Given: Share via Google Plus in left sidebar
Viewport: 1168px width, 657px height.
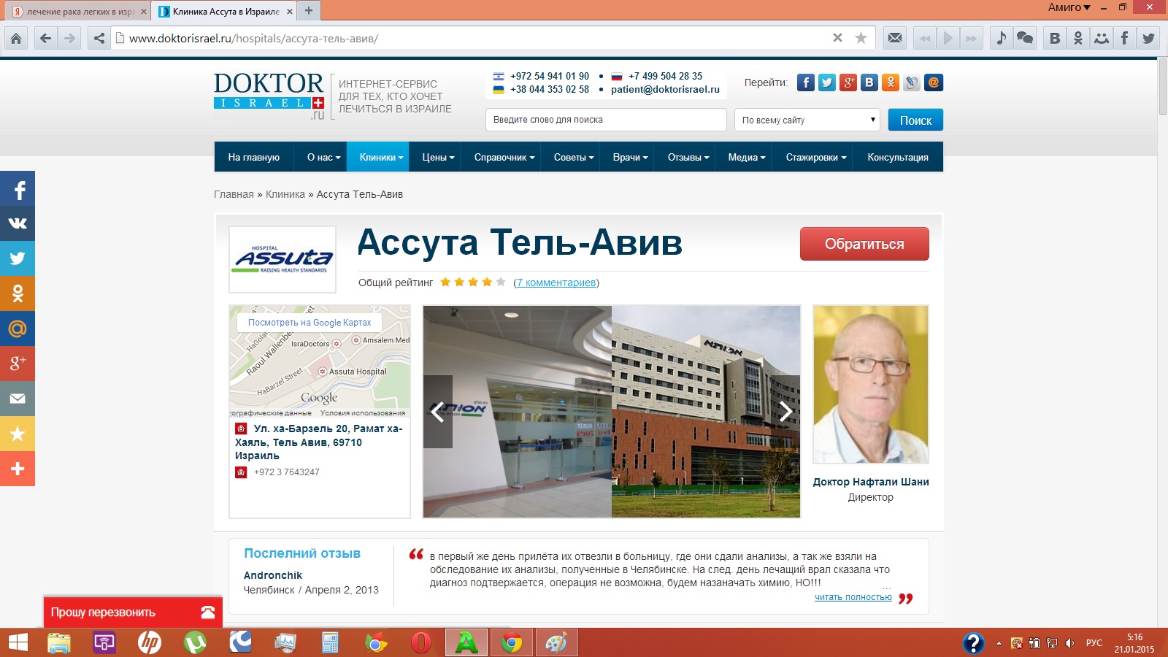Looking at the screenshot, I should pos(18,364).
